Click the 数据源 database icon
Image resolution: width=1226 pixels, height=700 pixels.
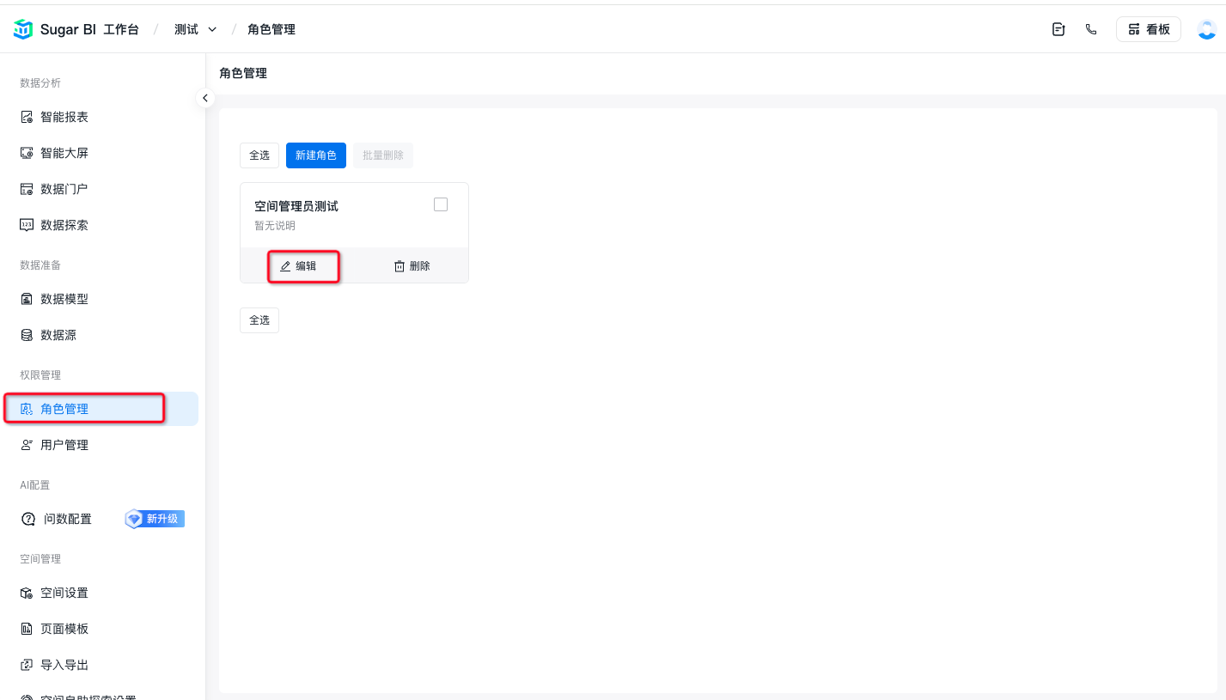tap(27, 335)
